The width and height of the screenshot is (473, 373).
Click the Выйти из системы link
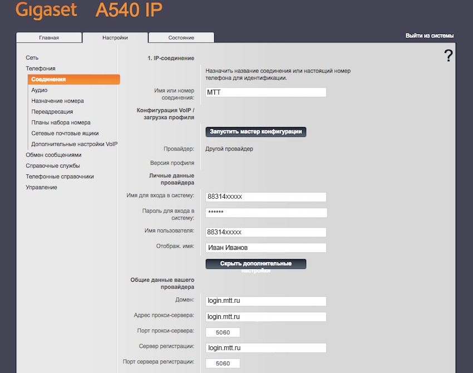(429, 36)
